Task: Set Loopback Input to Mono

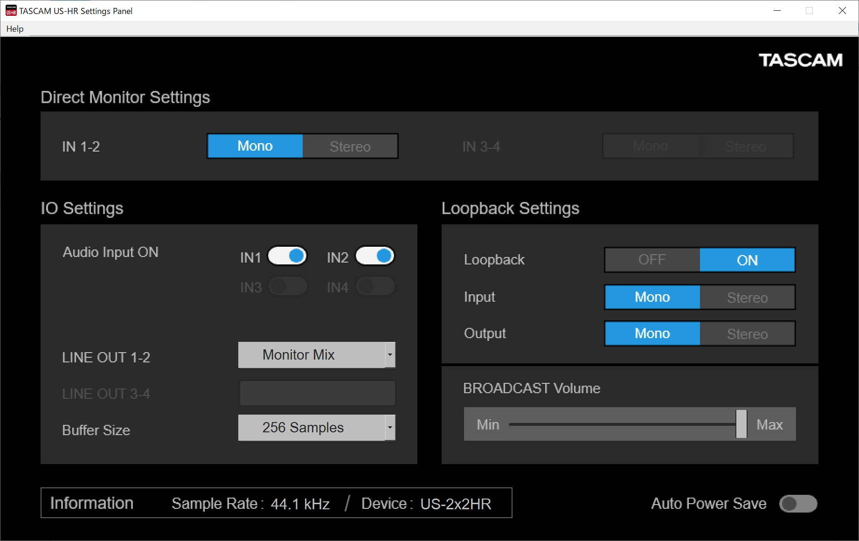Action: click(652, 297)
